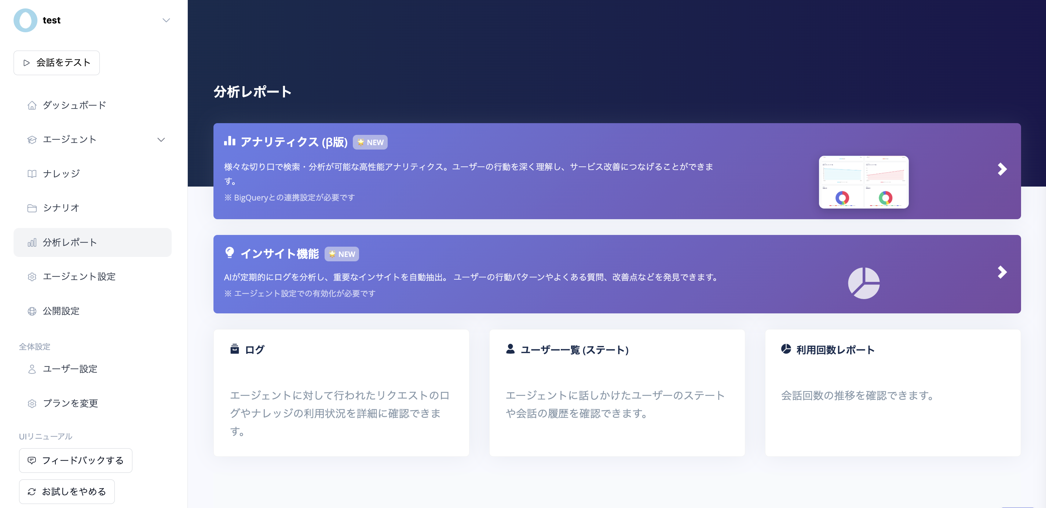Expand the エージェント submenu chevron

click(161, 140)
